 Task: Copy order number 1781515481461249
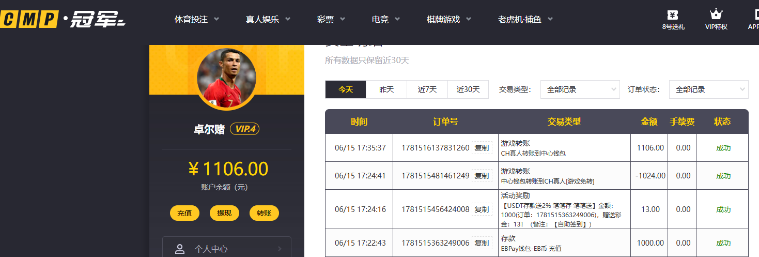pyautogui.click(x=482, y=176)
